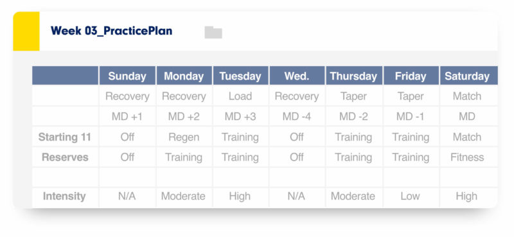Open the gray folder icon
The height and width of the screenshot is (237, 514).
(x=213, y=32)
